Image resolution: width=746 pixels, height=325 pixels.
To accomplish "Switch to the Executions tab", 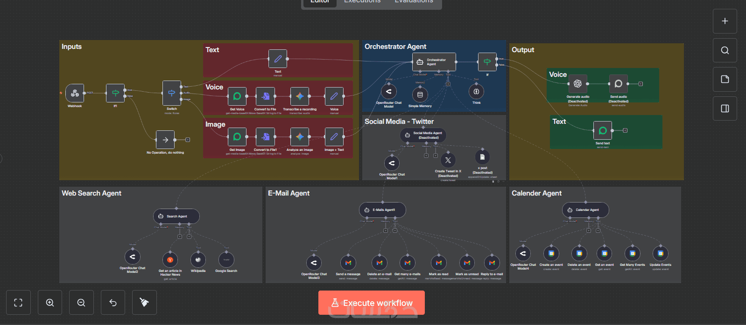I will [x=362, y=2].
